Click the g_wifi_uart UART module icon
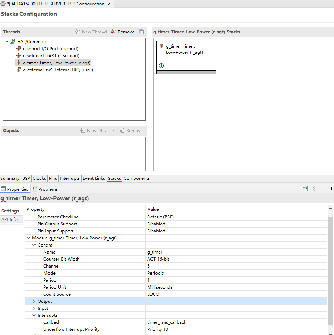 point(19,56)
